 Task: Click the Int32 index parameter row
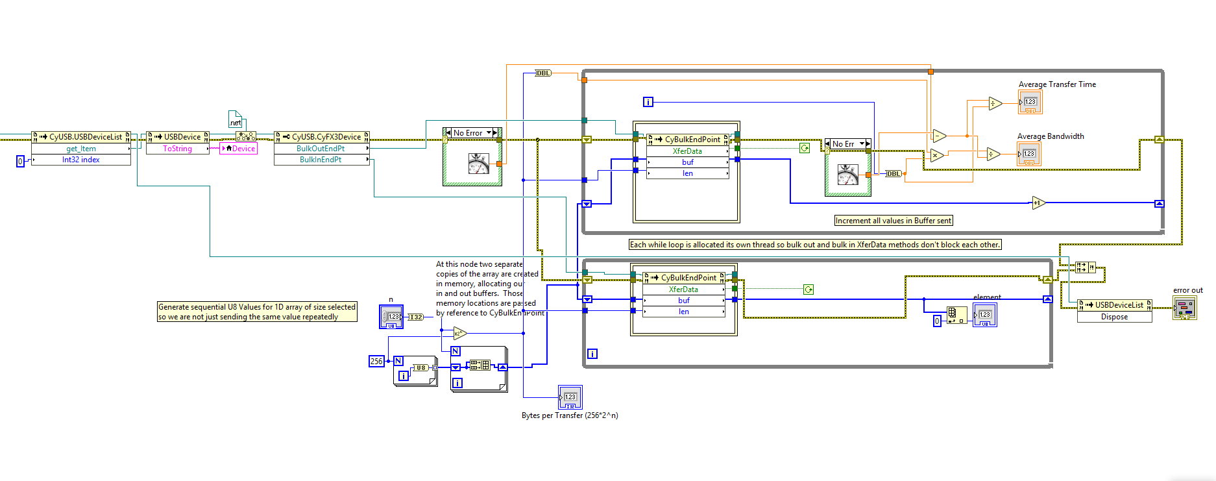point(81,160)
